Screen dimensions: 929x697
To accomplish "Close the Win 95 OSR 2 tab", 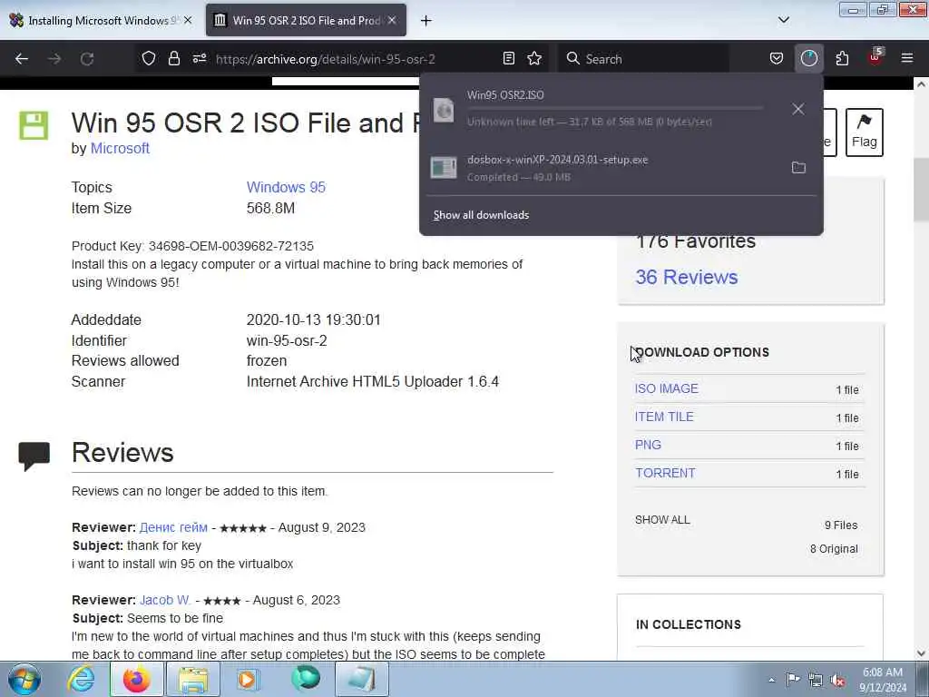I will 392,20.
